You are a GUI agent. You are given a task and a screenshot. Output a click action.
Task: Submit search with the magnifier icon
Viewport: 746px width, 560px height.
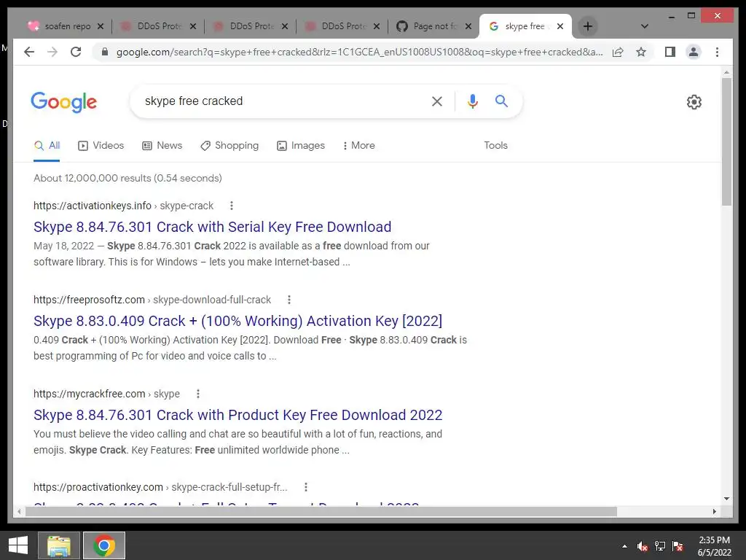(501, 101)
